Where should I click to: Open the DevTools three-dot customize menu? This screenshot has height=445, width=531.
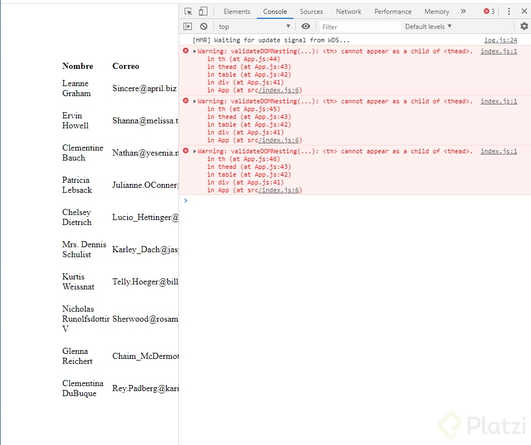tap(509, 12)
